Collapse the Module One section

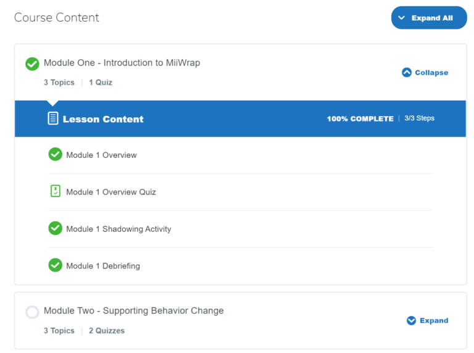425,73
